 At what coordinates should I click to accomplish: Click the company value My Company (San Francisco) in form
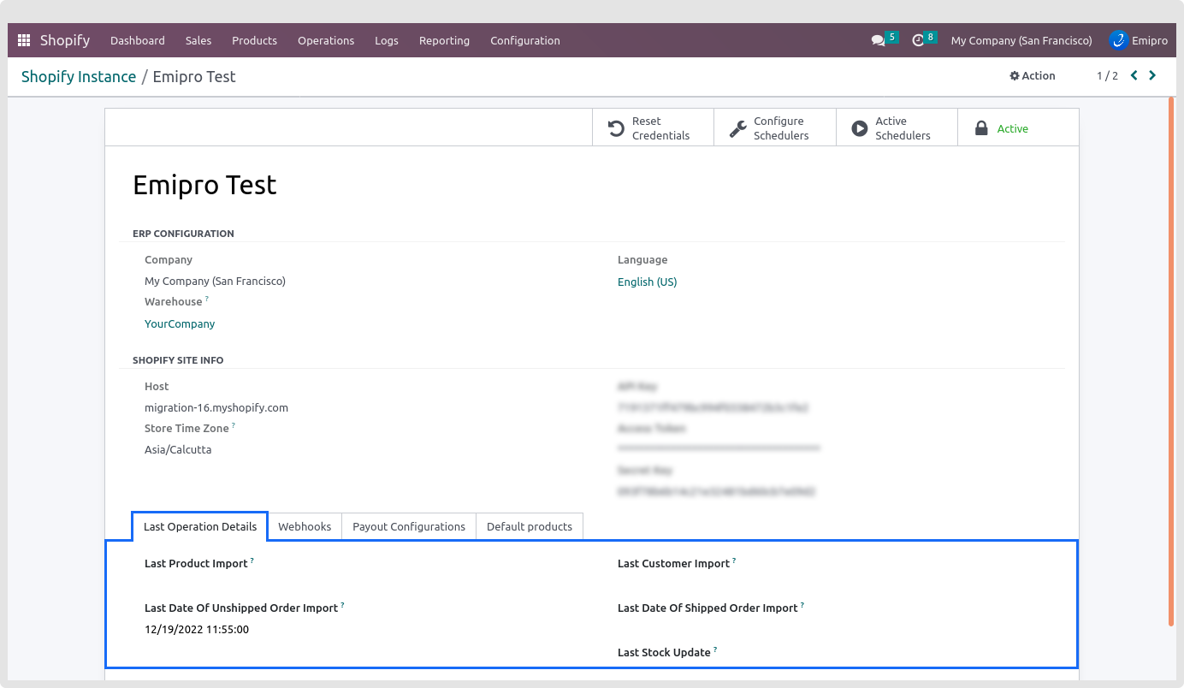(x=215, y=281)
